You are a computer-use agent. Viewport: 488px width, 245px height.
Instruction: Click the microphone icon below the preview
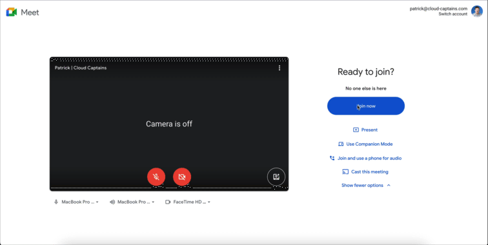coord(56,202)
